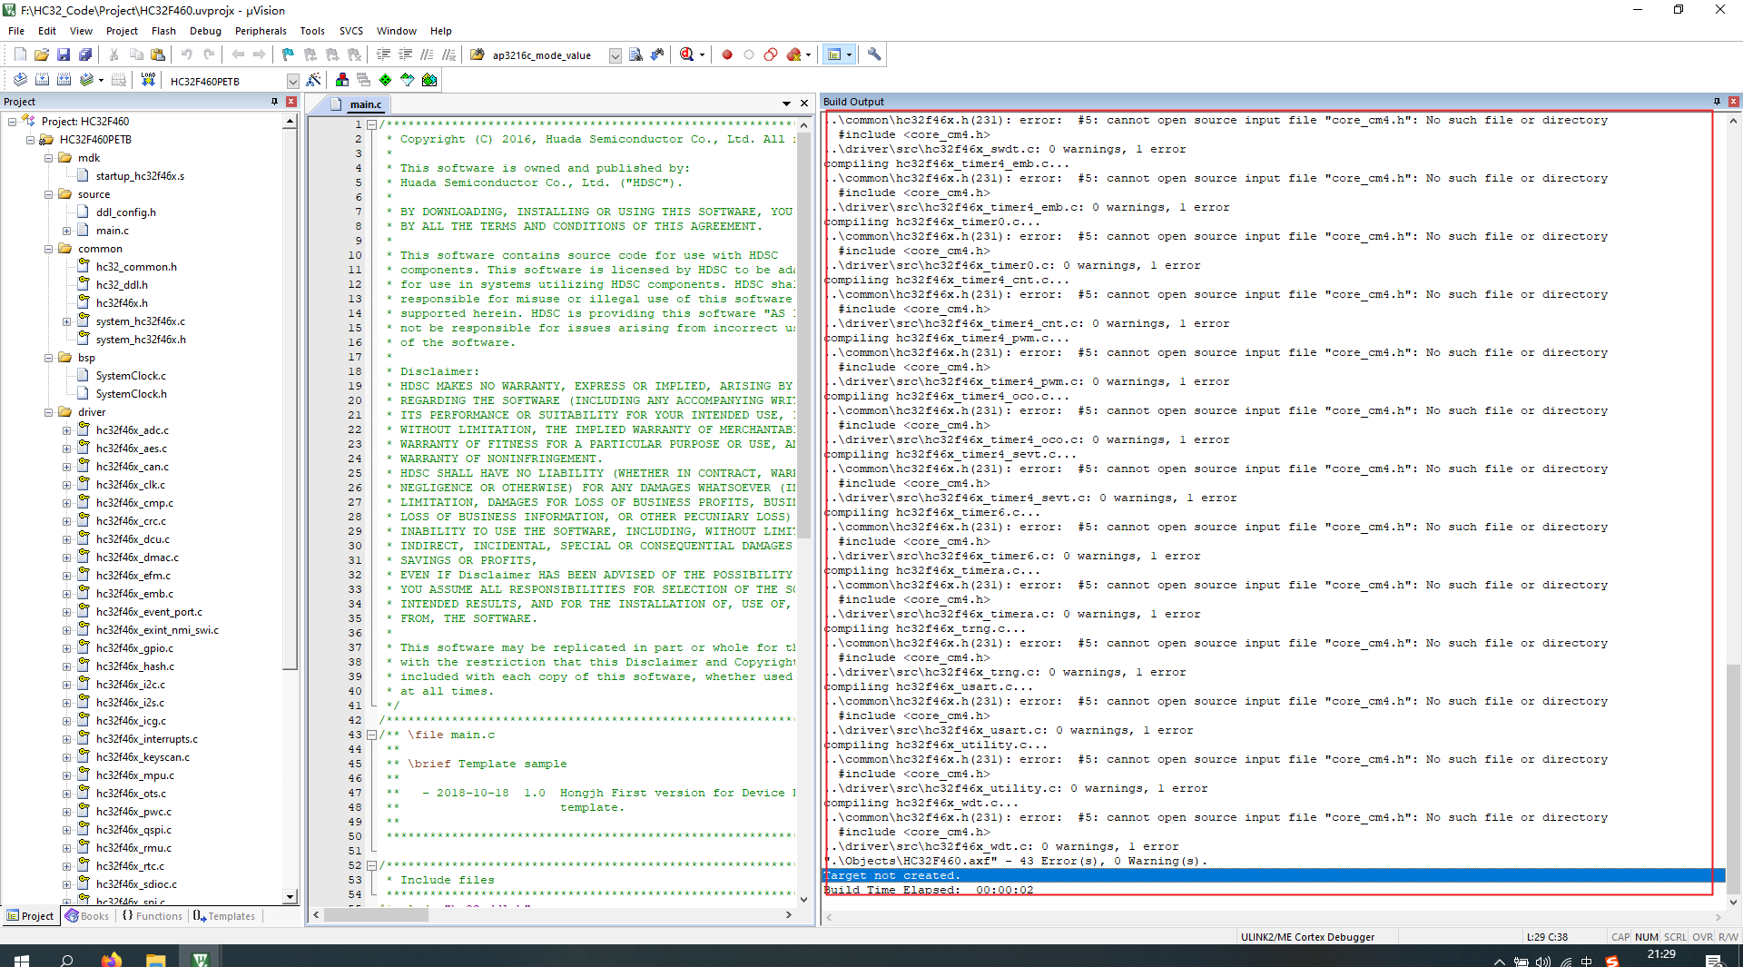Click the project tree vertical scrollbar
Screen dimensions: 1743x967
point(290,400)
